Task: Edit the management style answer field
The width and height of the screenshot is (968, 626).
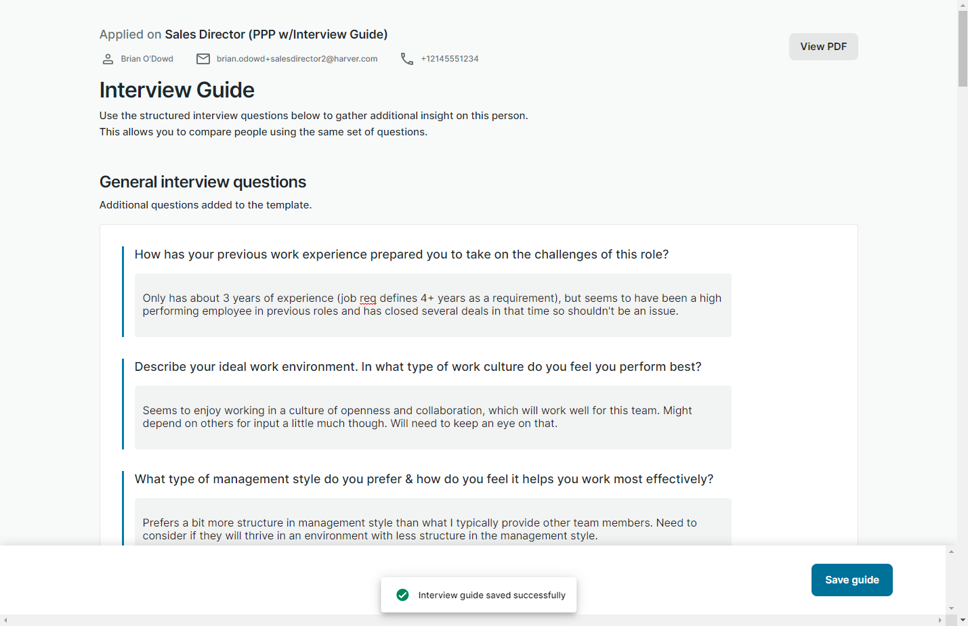Action: (x=433, y=529)
